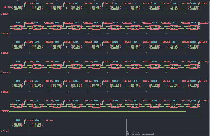Screen dimensions: 210x136
Task: Select the LED60 symbol body
Action: (x=194, y=105)
